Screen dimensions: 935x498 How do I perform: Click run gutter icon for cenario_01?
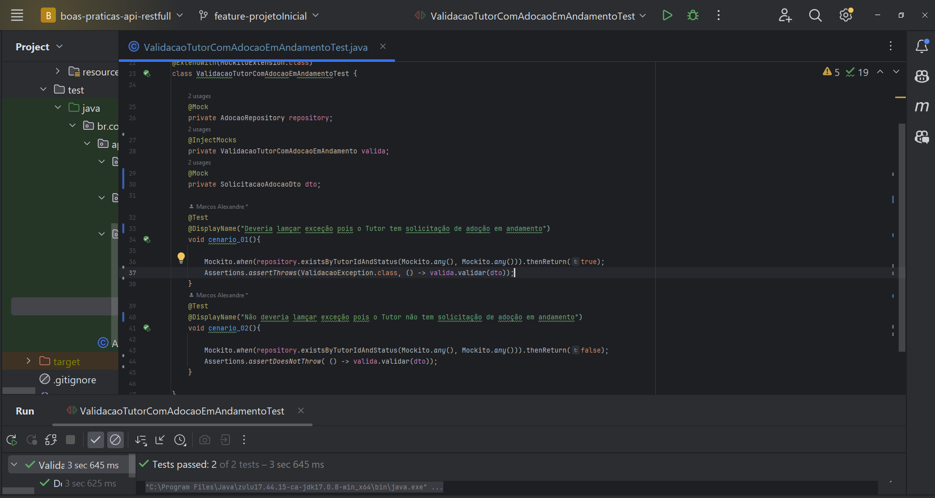click(x=147, y=239)
